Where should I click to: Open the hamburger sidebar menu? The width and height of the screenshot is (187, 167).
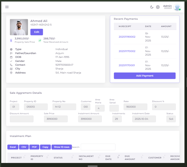pyautogui.click(x=7, y=7)
